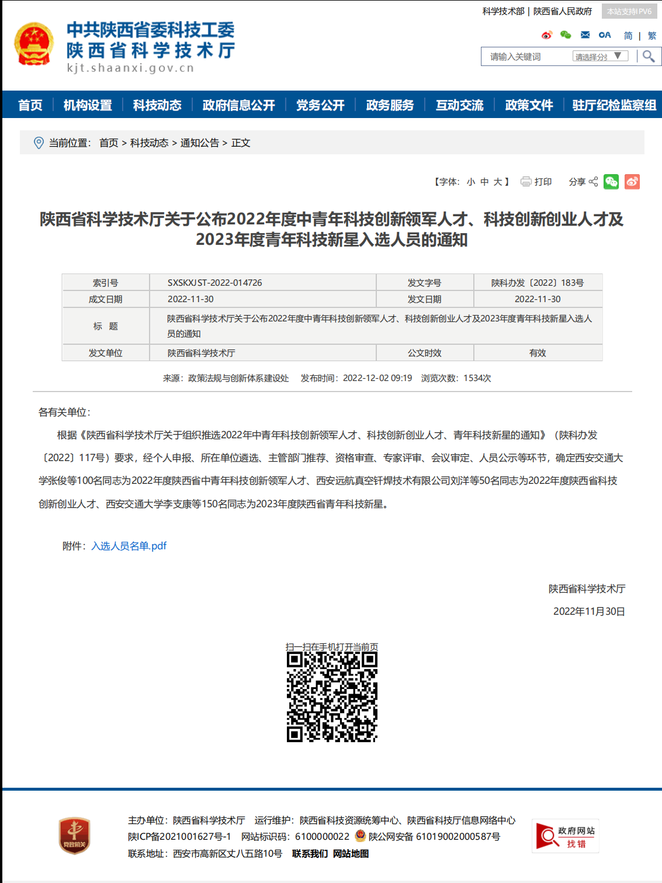Click the search magnifier icon

point(649,56)
